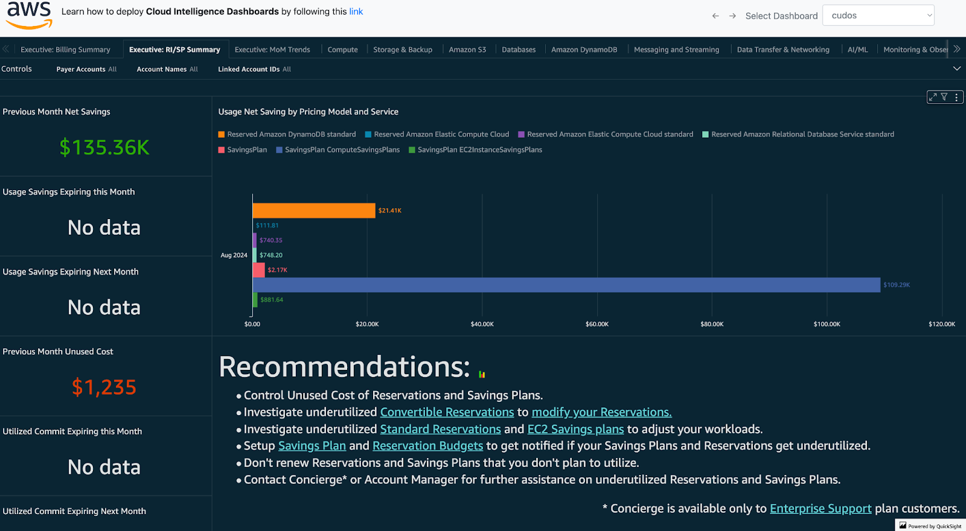Select the Executive: RI/SP Summary tab

(x=174, y=49)
